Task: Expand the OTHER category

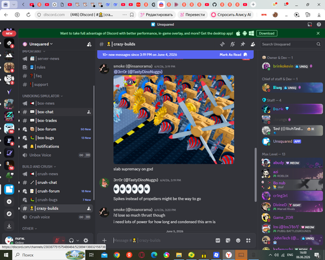Action: 29,228
